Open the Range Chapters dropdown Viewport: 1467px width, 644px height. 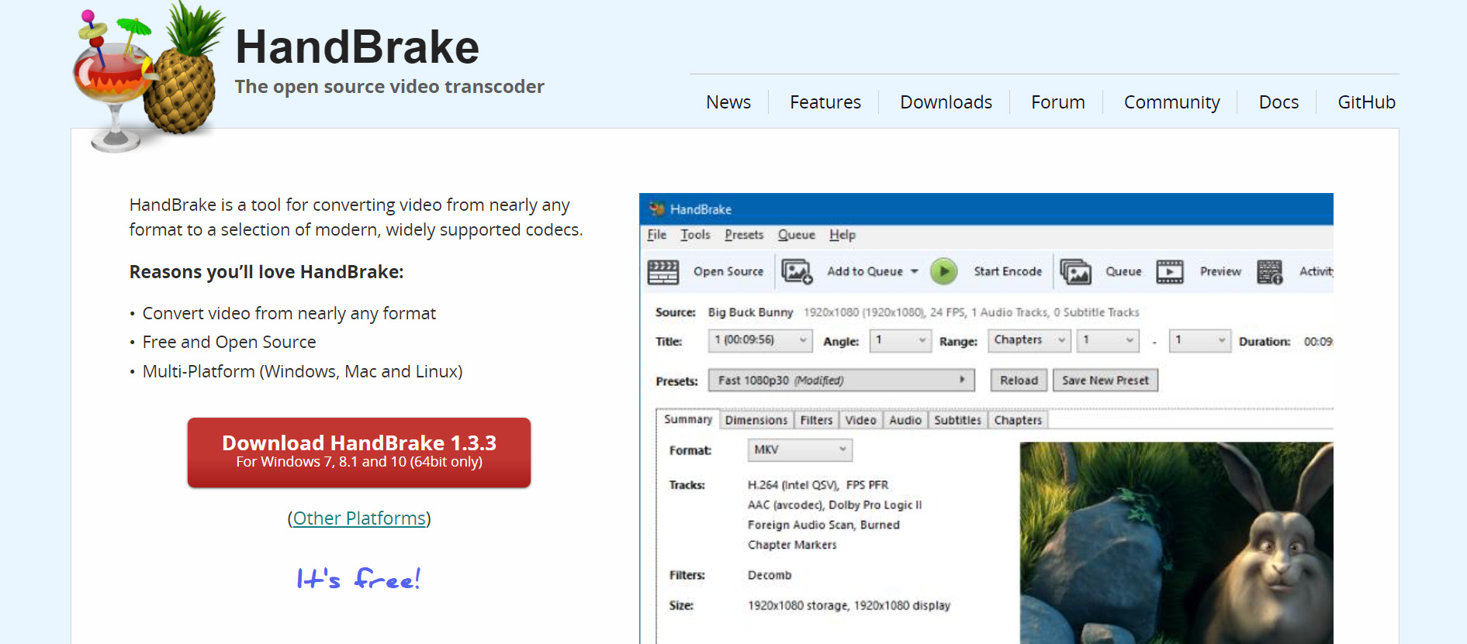tap(1029, 340)
